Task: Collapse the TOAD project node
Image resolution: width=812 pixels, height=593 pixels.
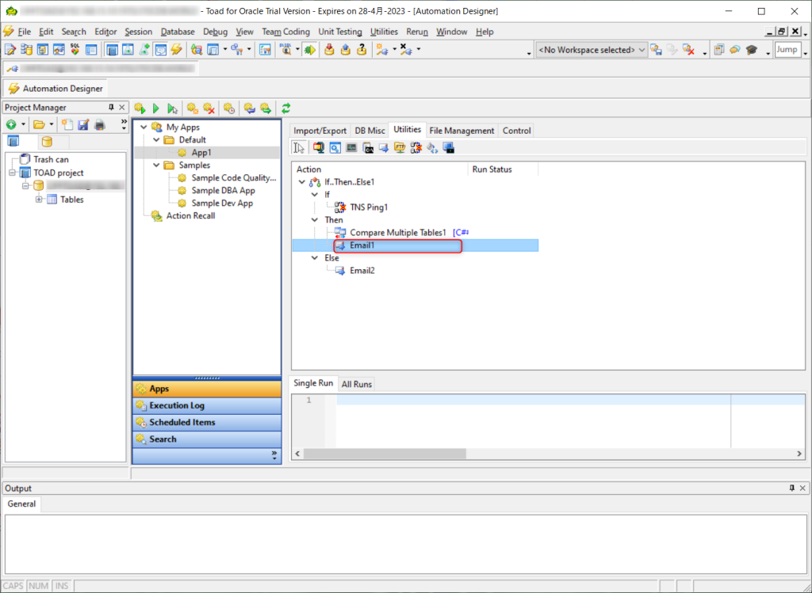Action: click(12, 173)
